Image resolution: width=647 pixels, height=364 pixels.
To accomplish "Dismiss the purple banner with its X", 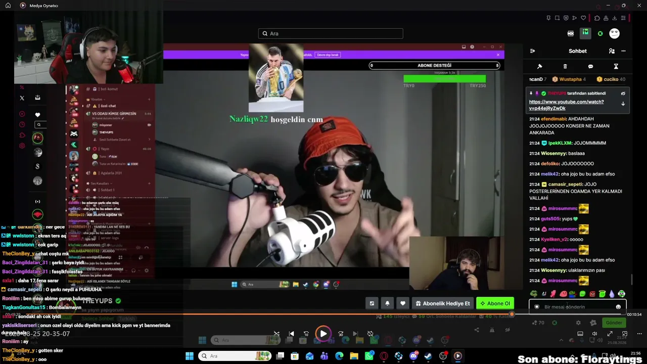I will click(498, 55).
